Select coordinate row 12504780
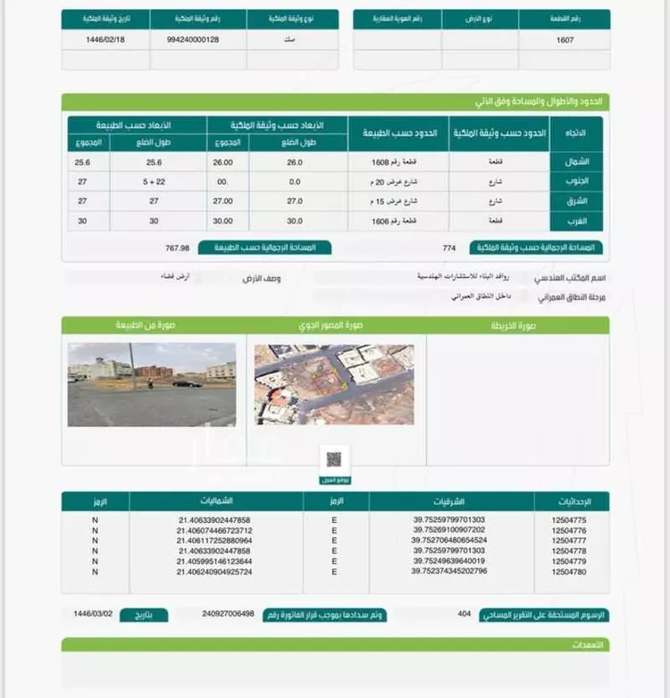 (570, 571)
